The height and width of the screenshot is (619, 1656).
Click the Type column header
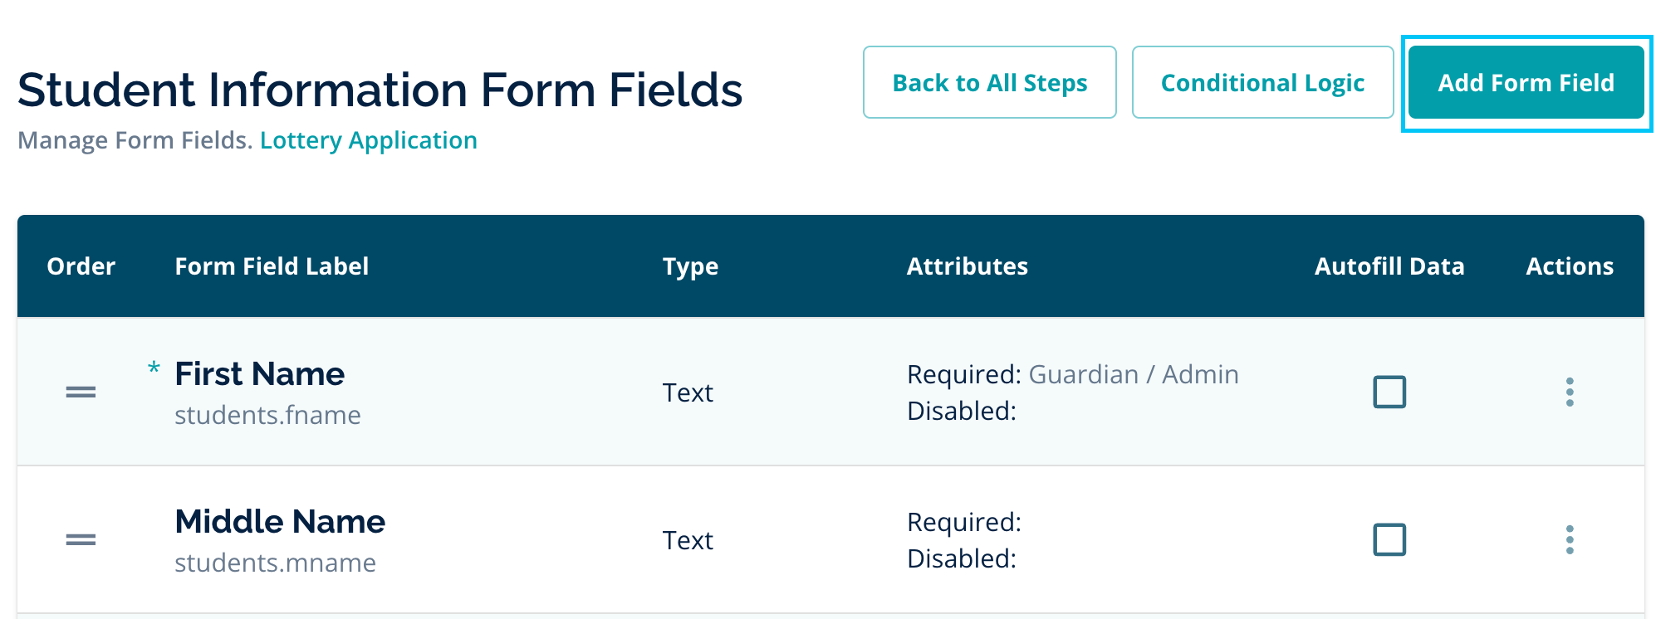pos(690,266)
